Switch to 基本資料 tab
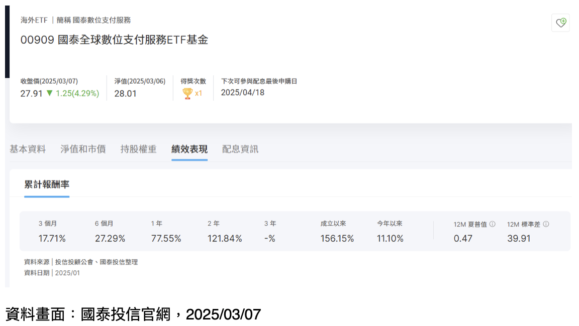Screen dimensions: 579x326 point(28,149)
